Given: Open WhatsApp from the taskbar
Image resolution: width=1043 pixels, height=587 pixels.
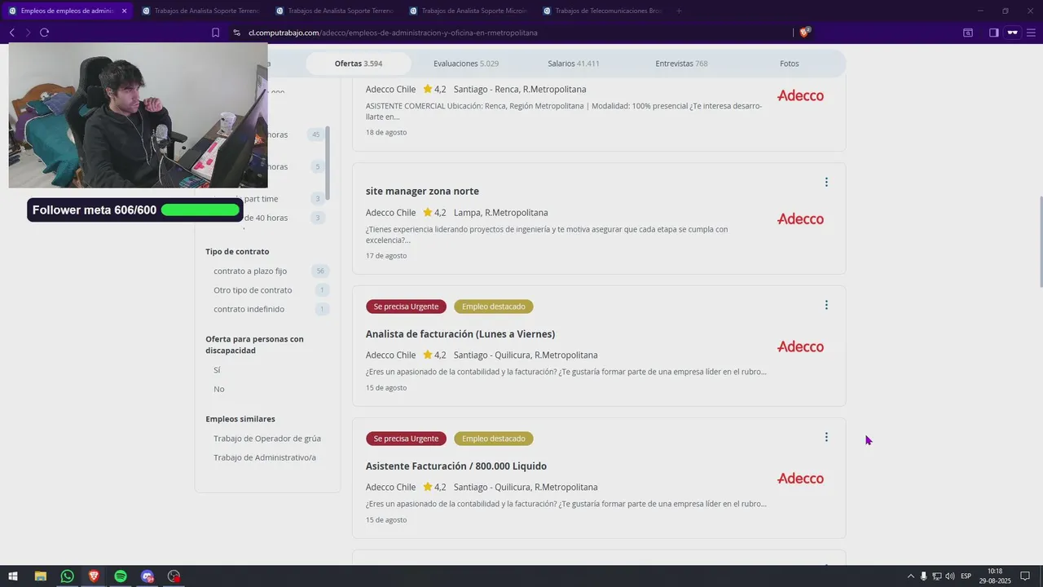Looking at the screenshot, I should 67,576.
